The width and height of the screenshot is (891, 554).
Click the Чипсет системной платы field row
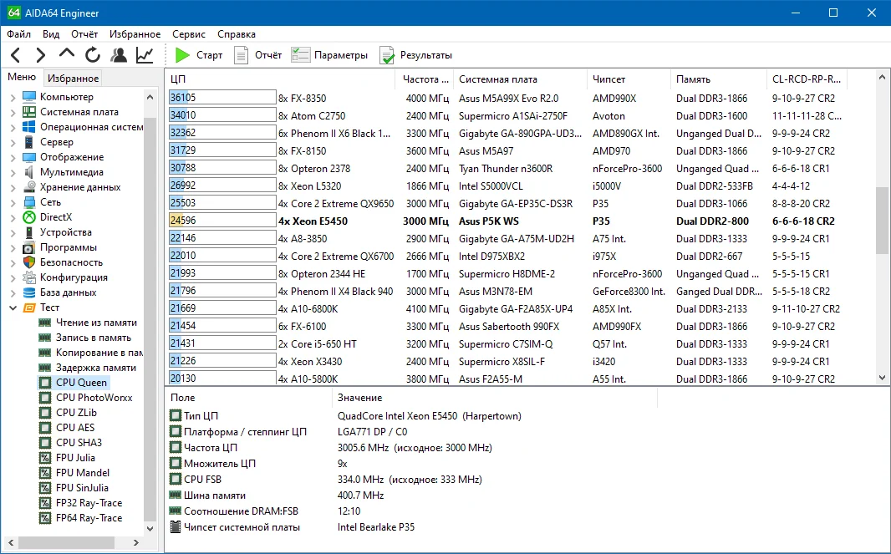[x=413, y=527]
